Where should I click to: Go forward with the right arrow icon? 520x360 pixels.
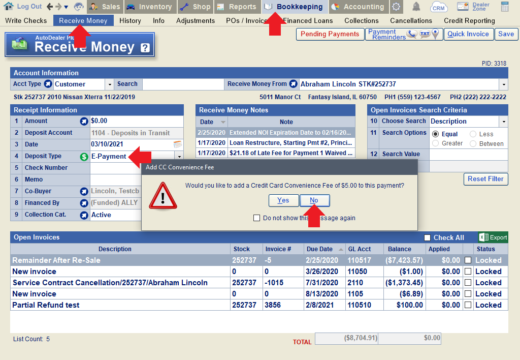click(x=58, y=6)
